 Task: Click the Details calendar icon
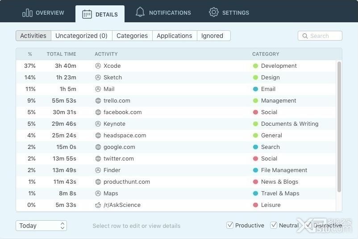(x=87, y=14)
